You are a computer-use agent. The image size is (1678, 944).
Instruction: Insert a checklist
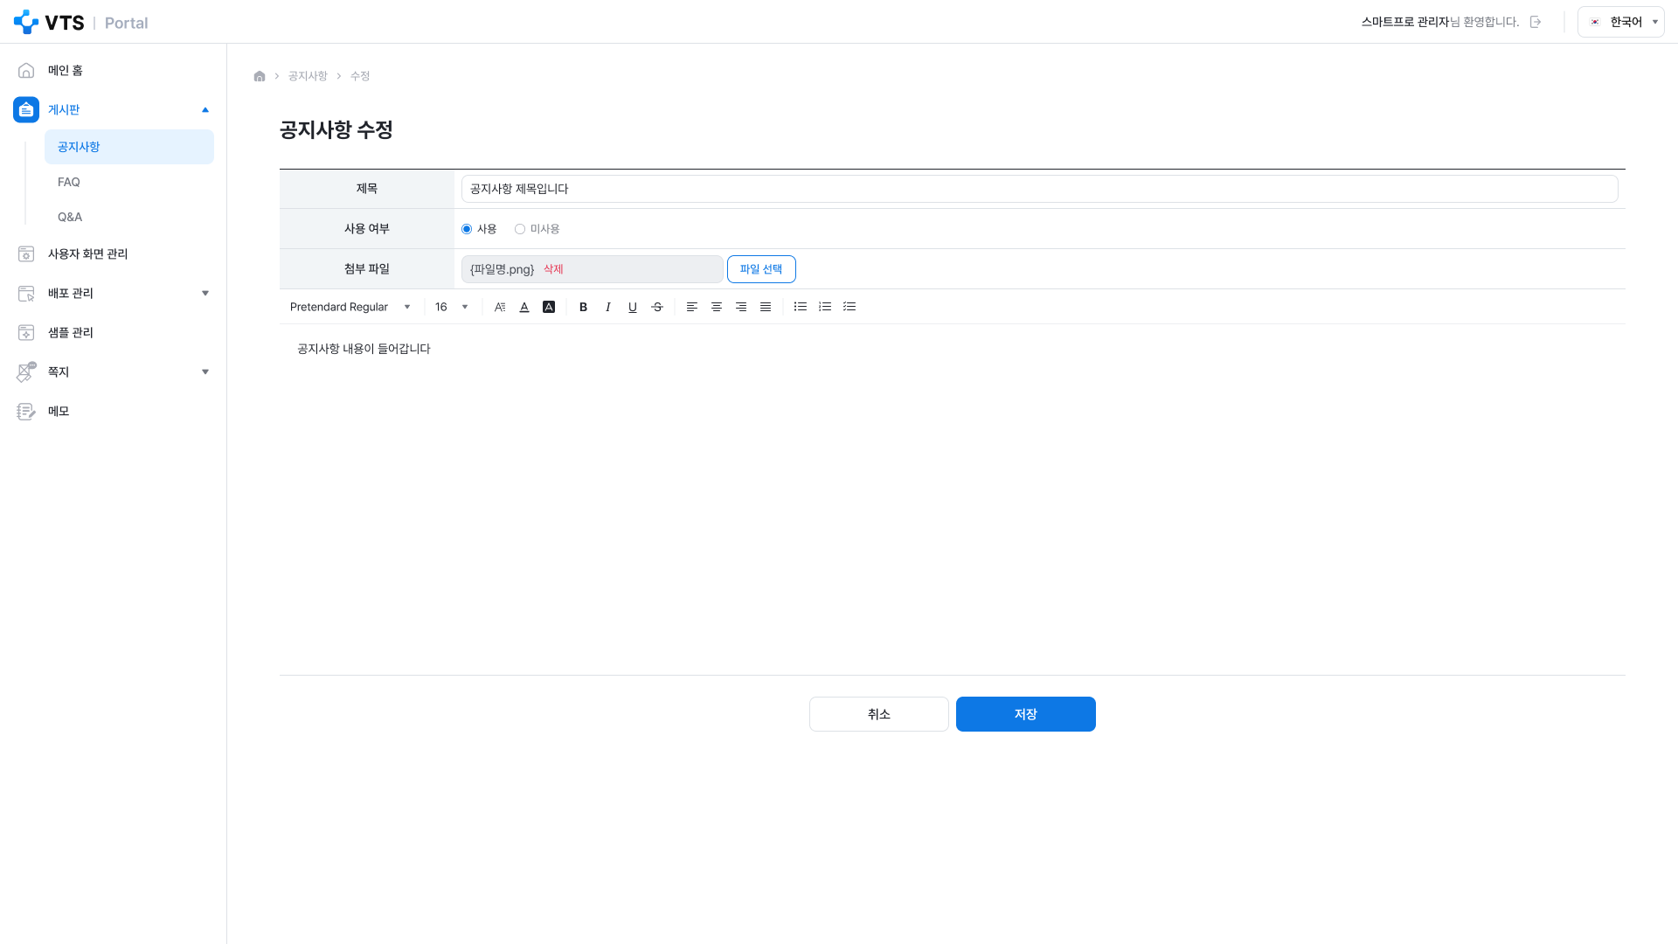coord(849,307)
